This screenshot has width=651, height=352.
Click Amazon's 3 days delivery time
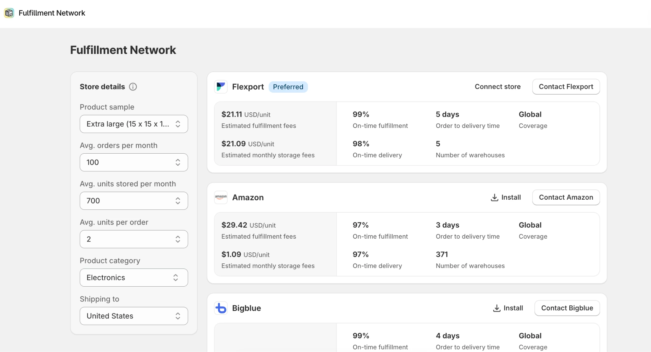coord(447,225)
